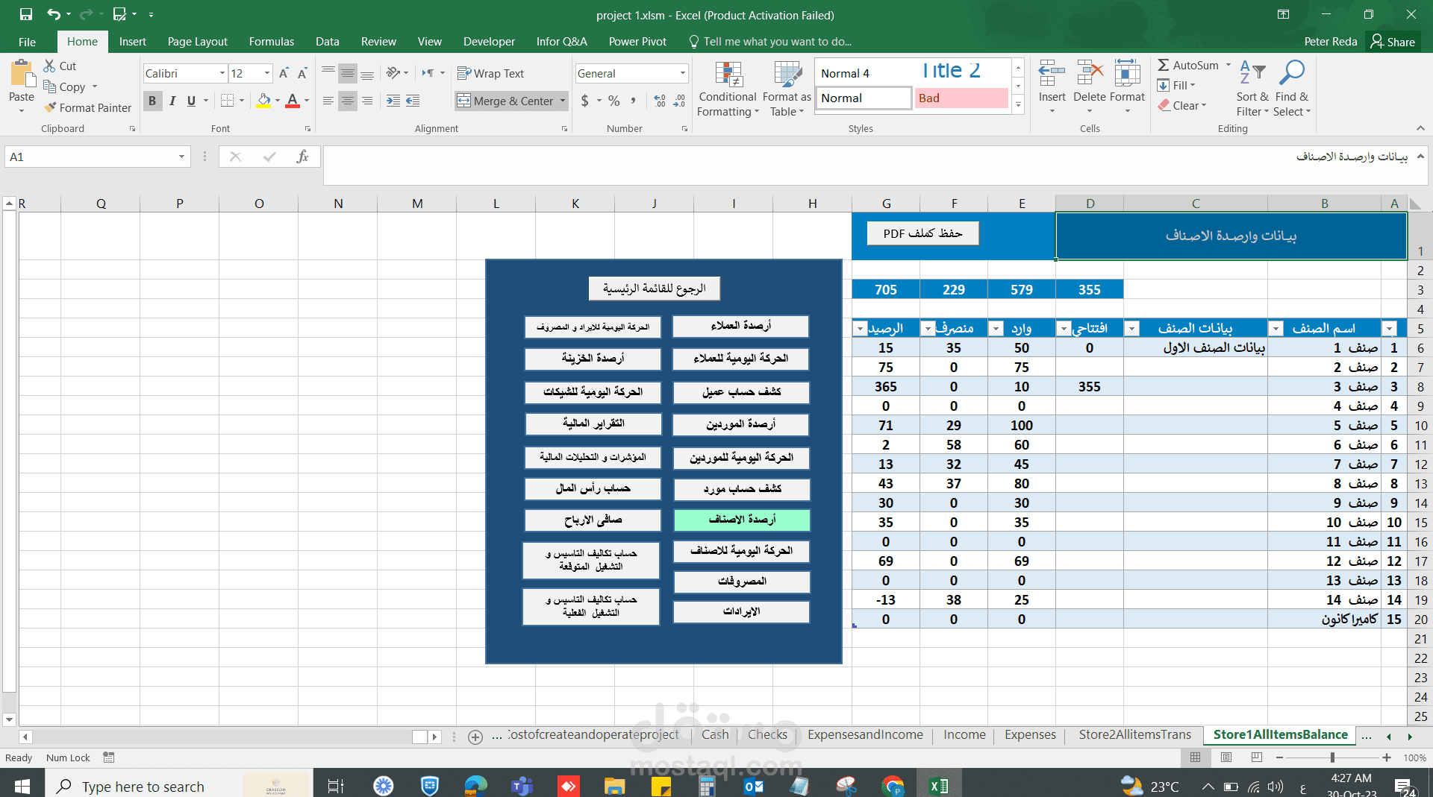Click the أرصدة الخزينة button
Screen dimensions: 1433x797
click(x=593, y=359)
